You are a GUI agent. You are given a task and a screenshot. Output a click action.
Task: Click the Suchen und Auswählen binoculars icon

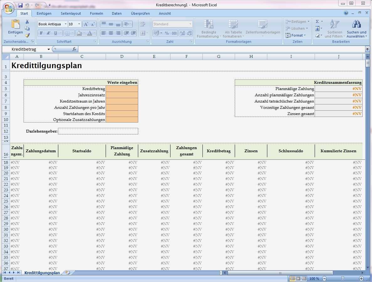coord(356,24)
